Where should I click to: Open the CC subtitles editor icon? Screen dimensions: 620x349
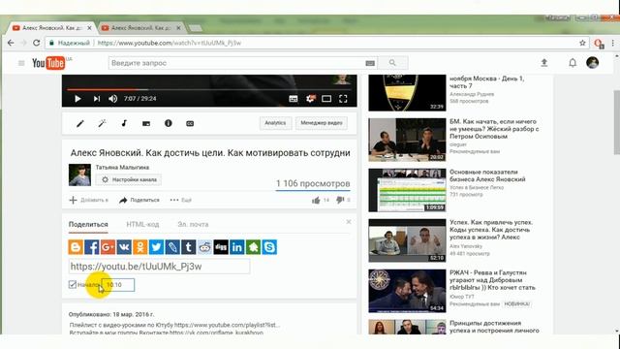pos(190,123)
